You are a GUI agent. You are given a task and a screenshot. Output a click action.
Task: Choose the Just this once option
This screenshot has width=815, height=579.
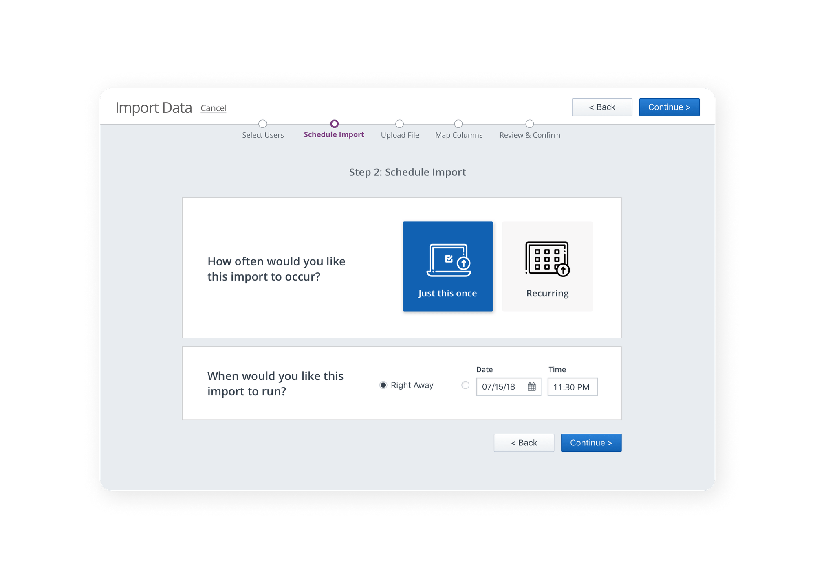pyautogui.click(x=447, y=293)
